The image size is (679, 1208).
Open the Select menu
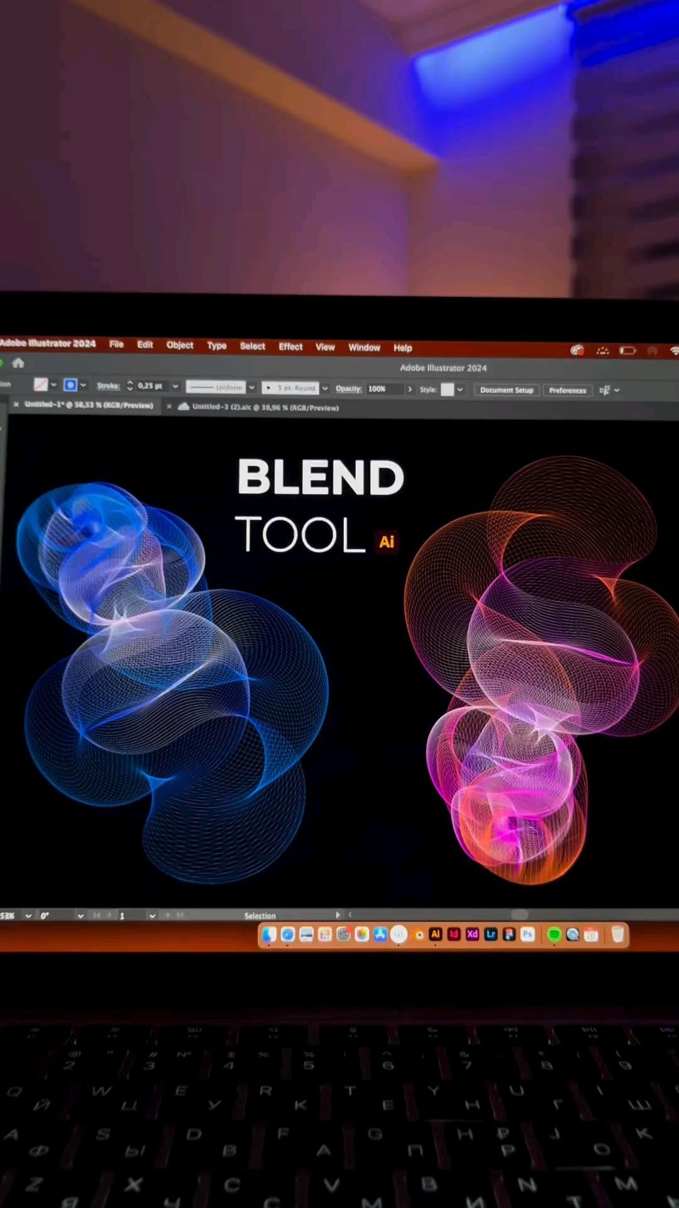pyautogui.click(x=253, y=346)
